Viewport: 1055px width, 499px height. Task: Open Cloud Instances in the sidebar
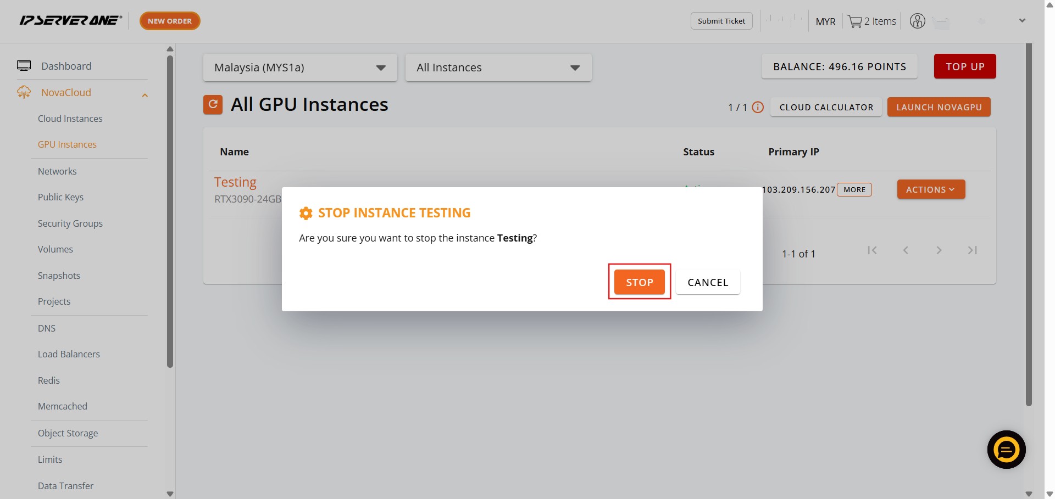[x=70, y=119]
